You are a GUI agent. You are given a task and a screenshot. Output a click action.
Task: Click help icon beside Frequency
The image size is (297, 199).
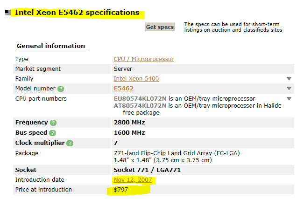tap(53, 123)
